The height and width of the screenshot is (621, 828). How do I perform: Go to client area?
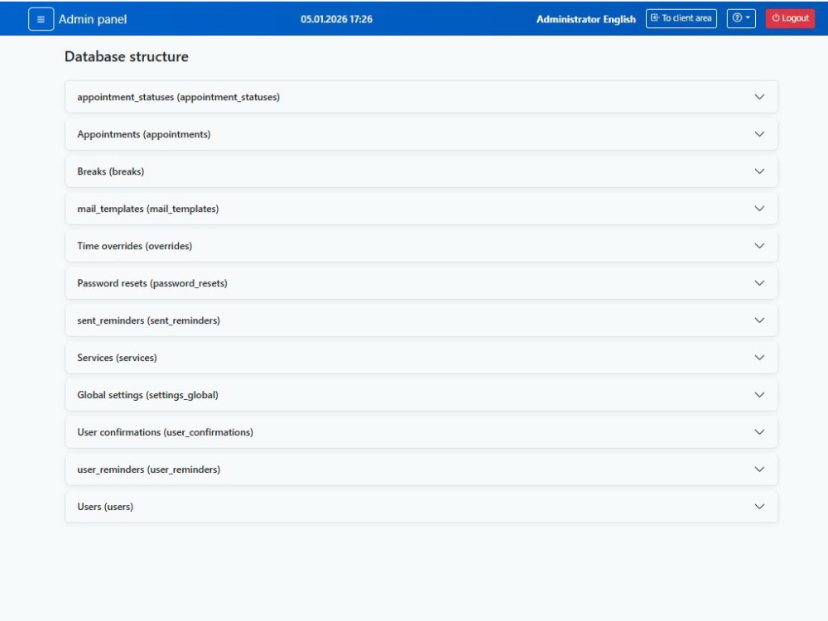click(x=681, y=18)
